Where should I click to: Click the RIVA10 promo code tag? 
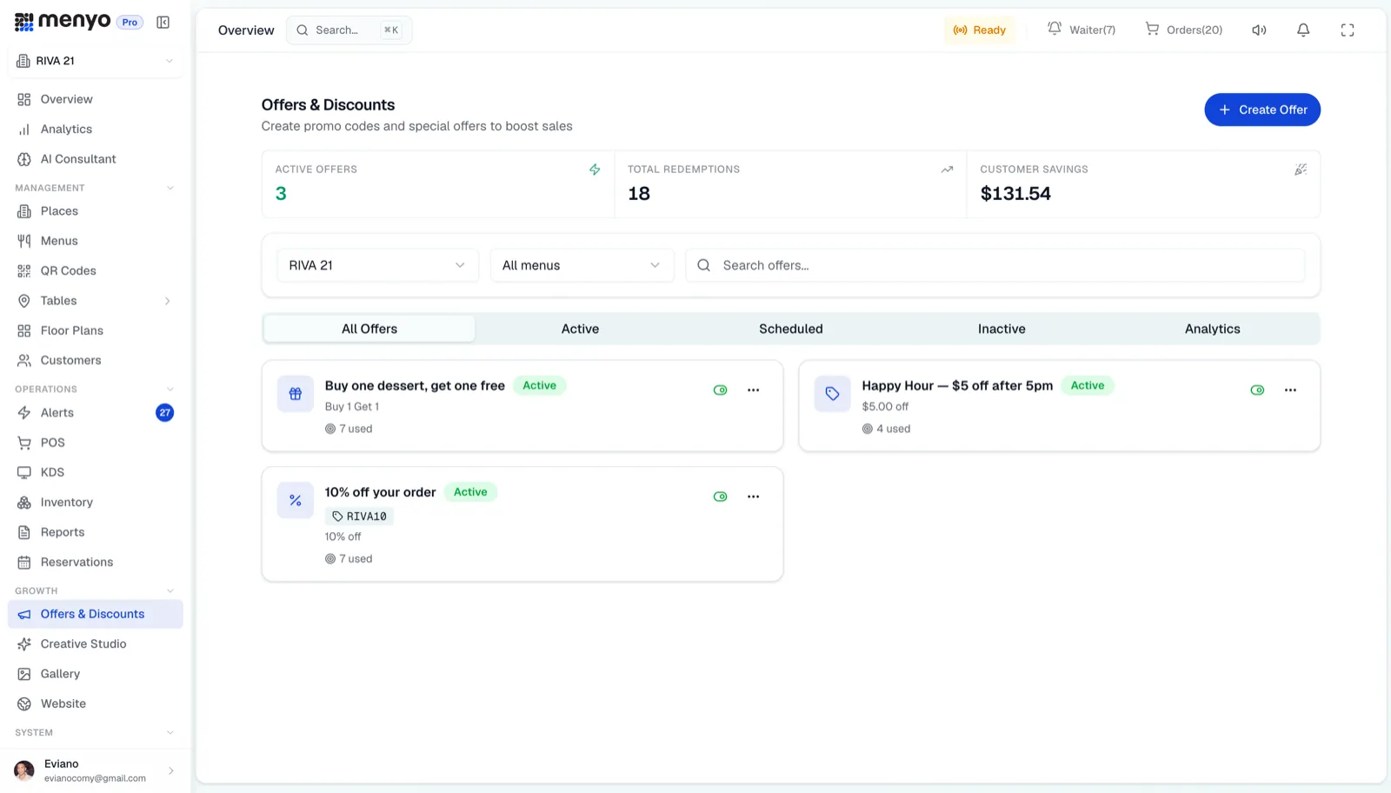coord(360,516)
